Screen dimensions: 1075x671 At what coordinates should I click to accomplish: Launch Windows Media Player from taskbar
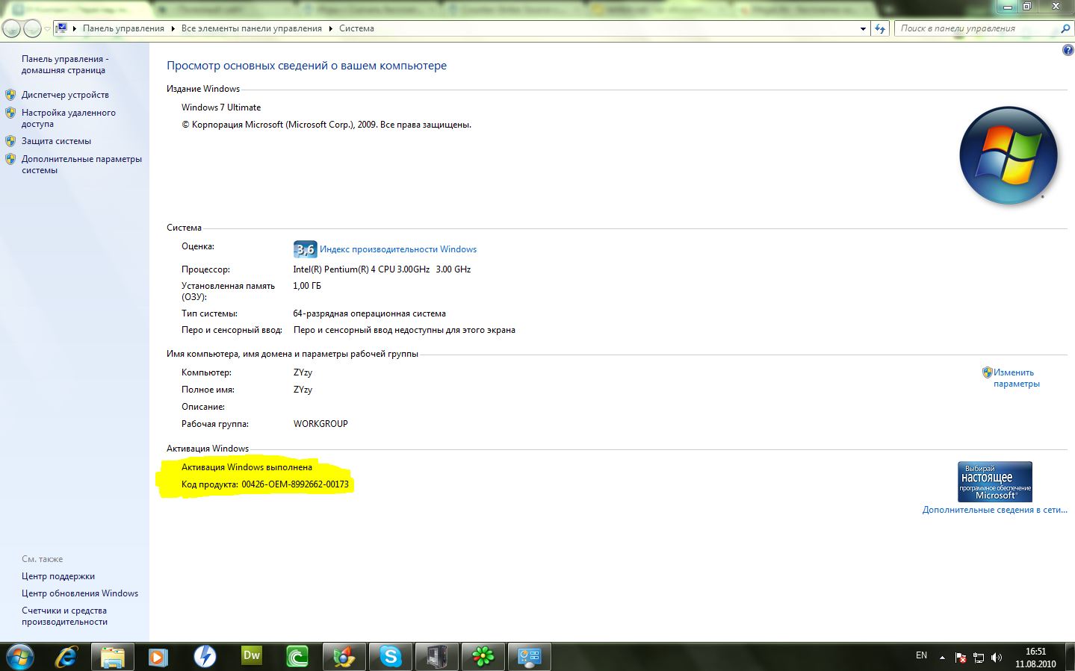tap(158, 657)
